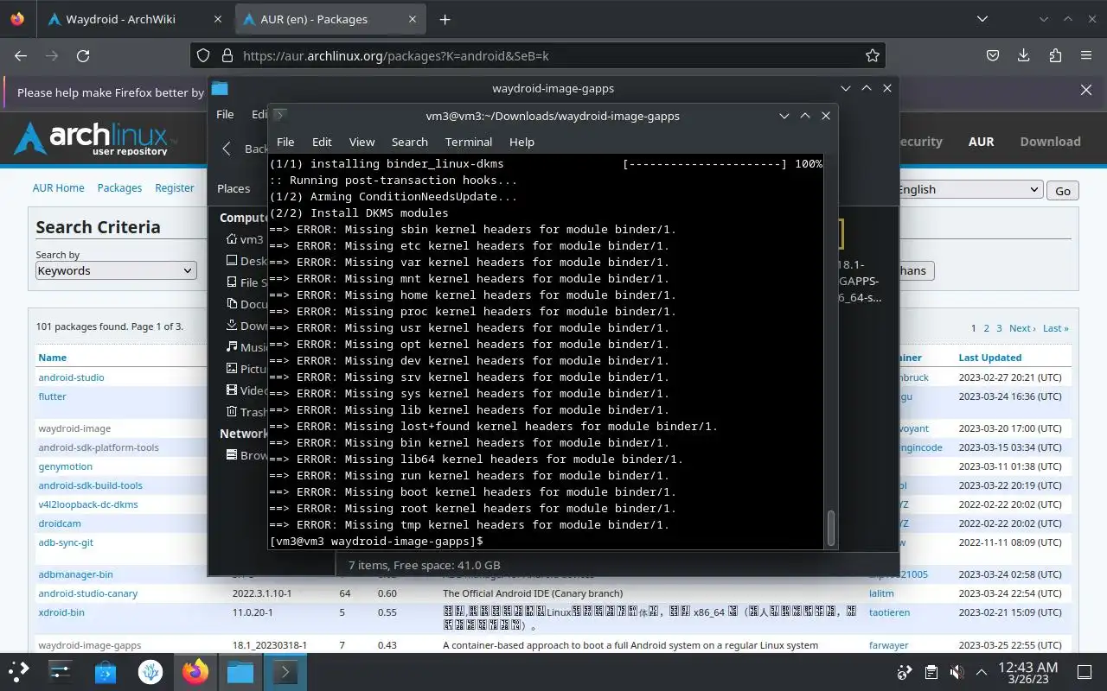Open the Download link in site navigation
Screen dimensions: 1107x691
tap(1050, 142)
